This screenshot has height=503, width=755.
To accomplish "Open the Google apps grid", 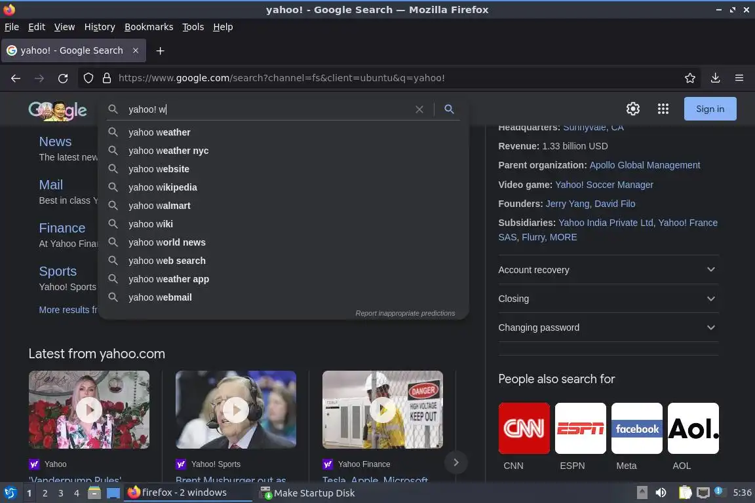I will [x=663, y=109].
